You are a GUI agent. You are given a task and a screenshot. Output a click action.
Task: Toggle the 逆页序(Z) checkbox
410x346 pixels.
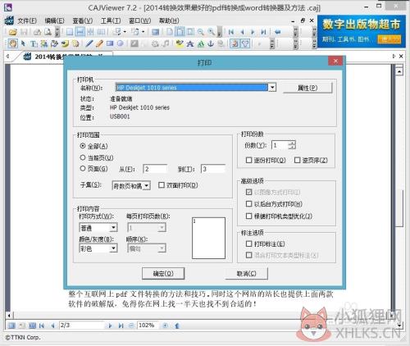click(297, 160)
